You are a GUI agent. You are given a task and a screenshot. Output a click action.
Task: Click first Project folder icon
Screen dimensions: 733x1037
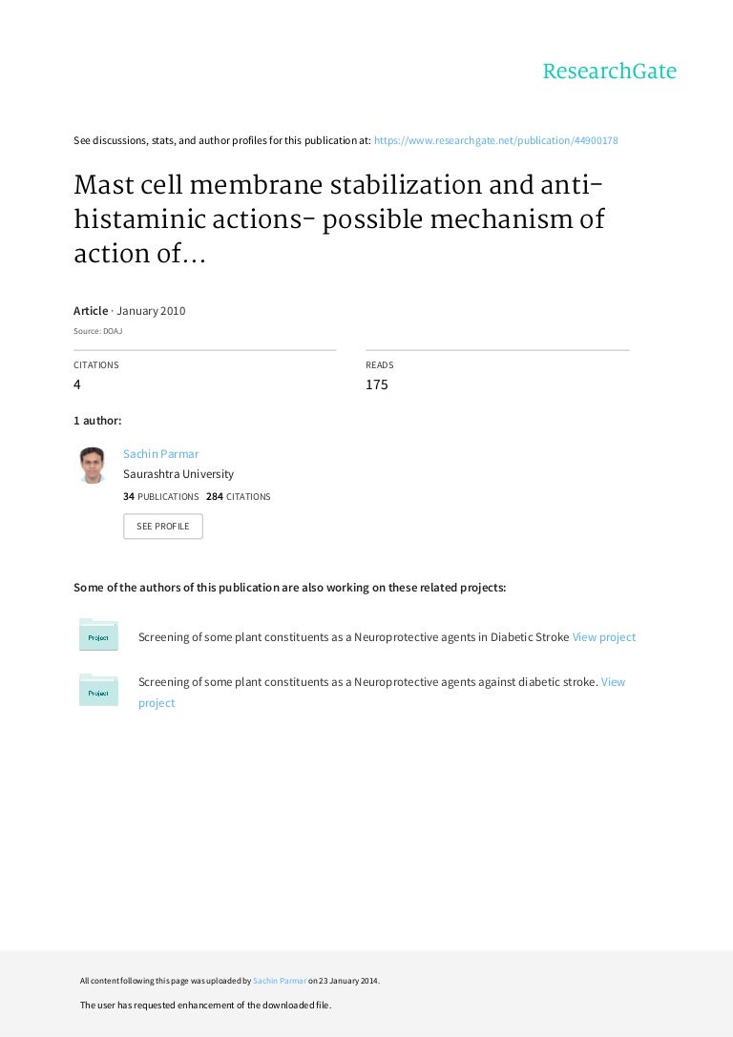pos(98,634)
